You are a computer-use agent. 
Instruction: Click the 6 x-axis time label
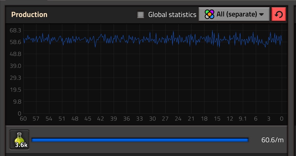(x=256, y=119)
